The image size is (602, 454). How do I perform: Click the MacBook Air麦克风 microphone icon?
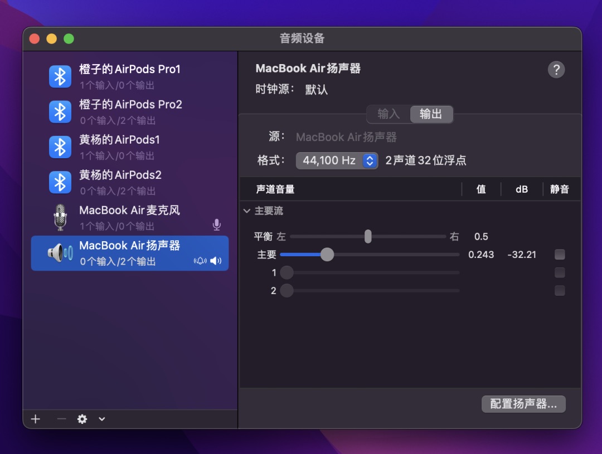coord(60,218)
